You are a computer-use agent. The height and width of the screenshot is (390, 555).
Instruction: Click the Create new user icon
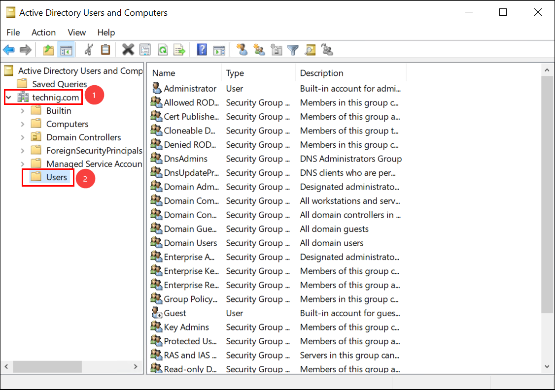[242, 50]
